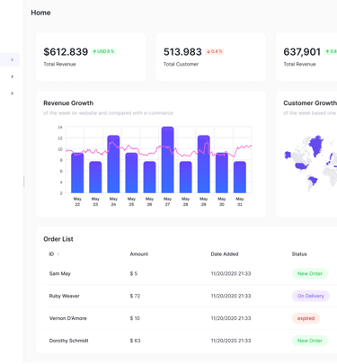Expand the third sidebar chevron item
The height and width of the screenshot is (364, 337).
click(12, 93)
